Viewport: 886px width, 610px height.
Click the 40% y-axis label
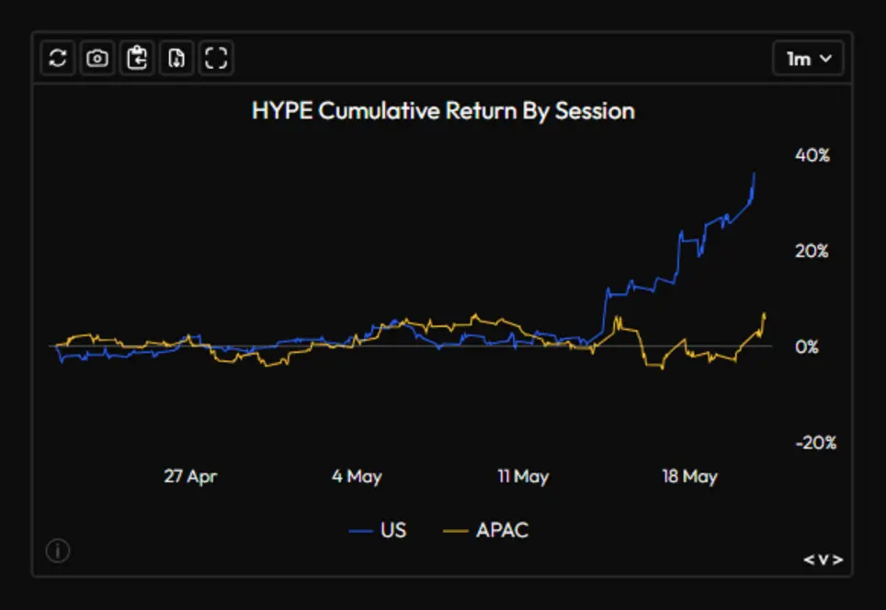(812, 154)
